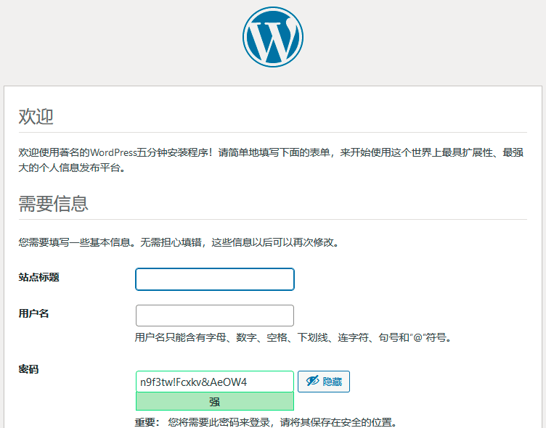This screenshot has height=428, width=546.
Task: Click the 重要 password reminder note
Action: (266, 422)
